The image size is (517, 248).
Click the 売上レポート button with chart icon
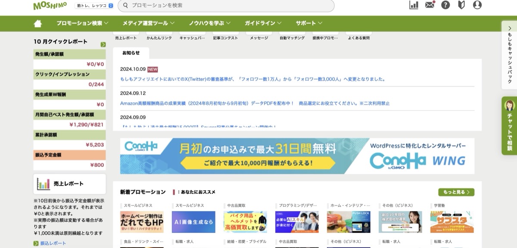click(69, 184)
